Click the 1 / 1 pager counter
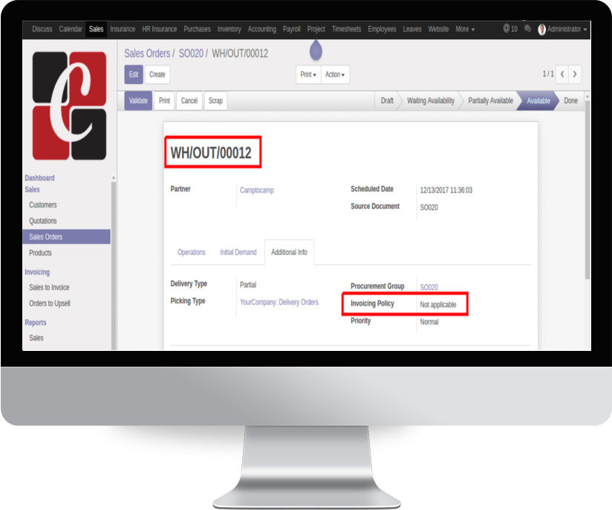This screenshot has height=510, width=612. click(x=548, y=74)
